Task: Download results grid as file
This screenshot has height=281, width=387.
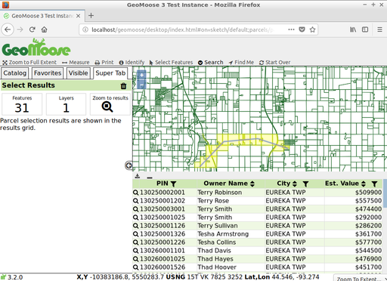Action: click(138, 176)
